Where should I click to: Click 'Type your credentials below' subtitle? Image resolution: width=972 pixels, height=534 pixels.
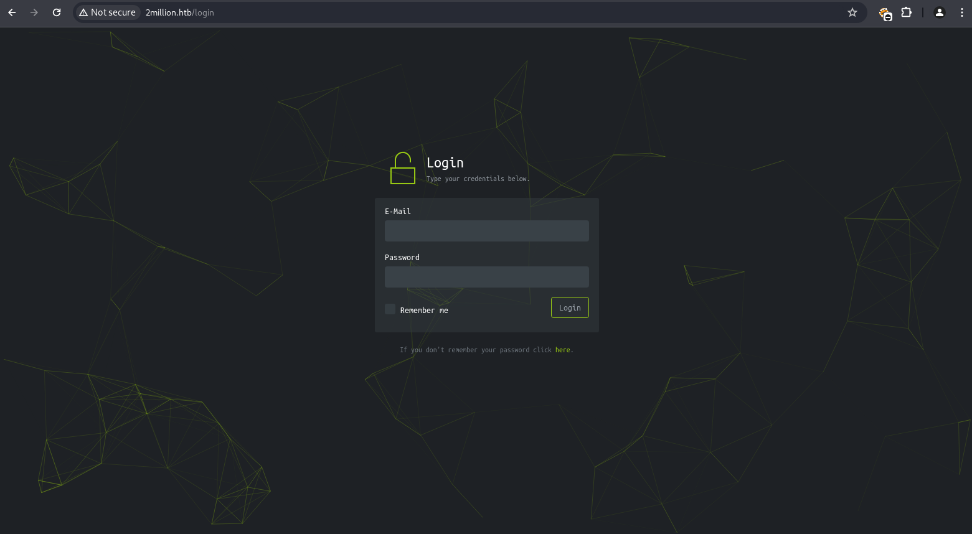pyautogui.click(x=478, y=179)
